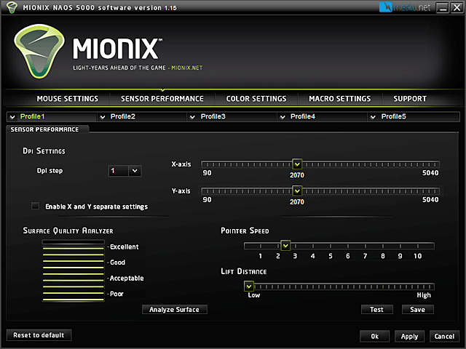Click the Poor surface quality label
This screenshot has height=349, width=466.
click(116, 294)
